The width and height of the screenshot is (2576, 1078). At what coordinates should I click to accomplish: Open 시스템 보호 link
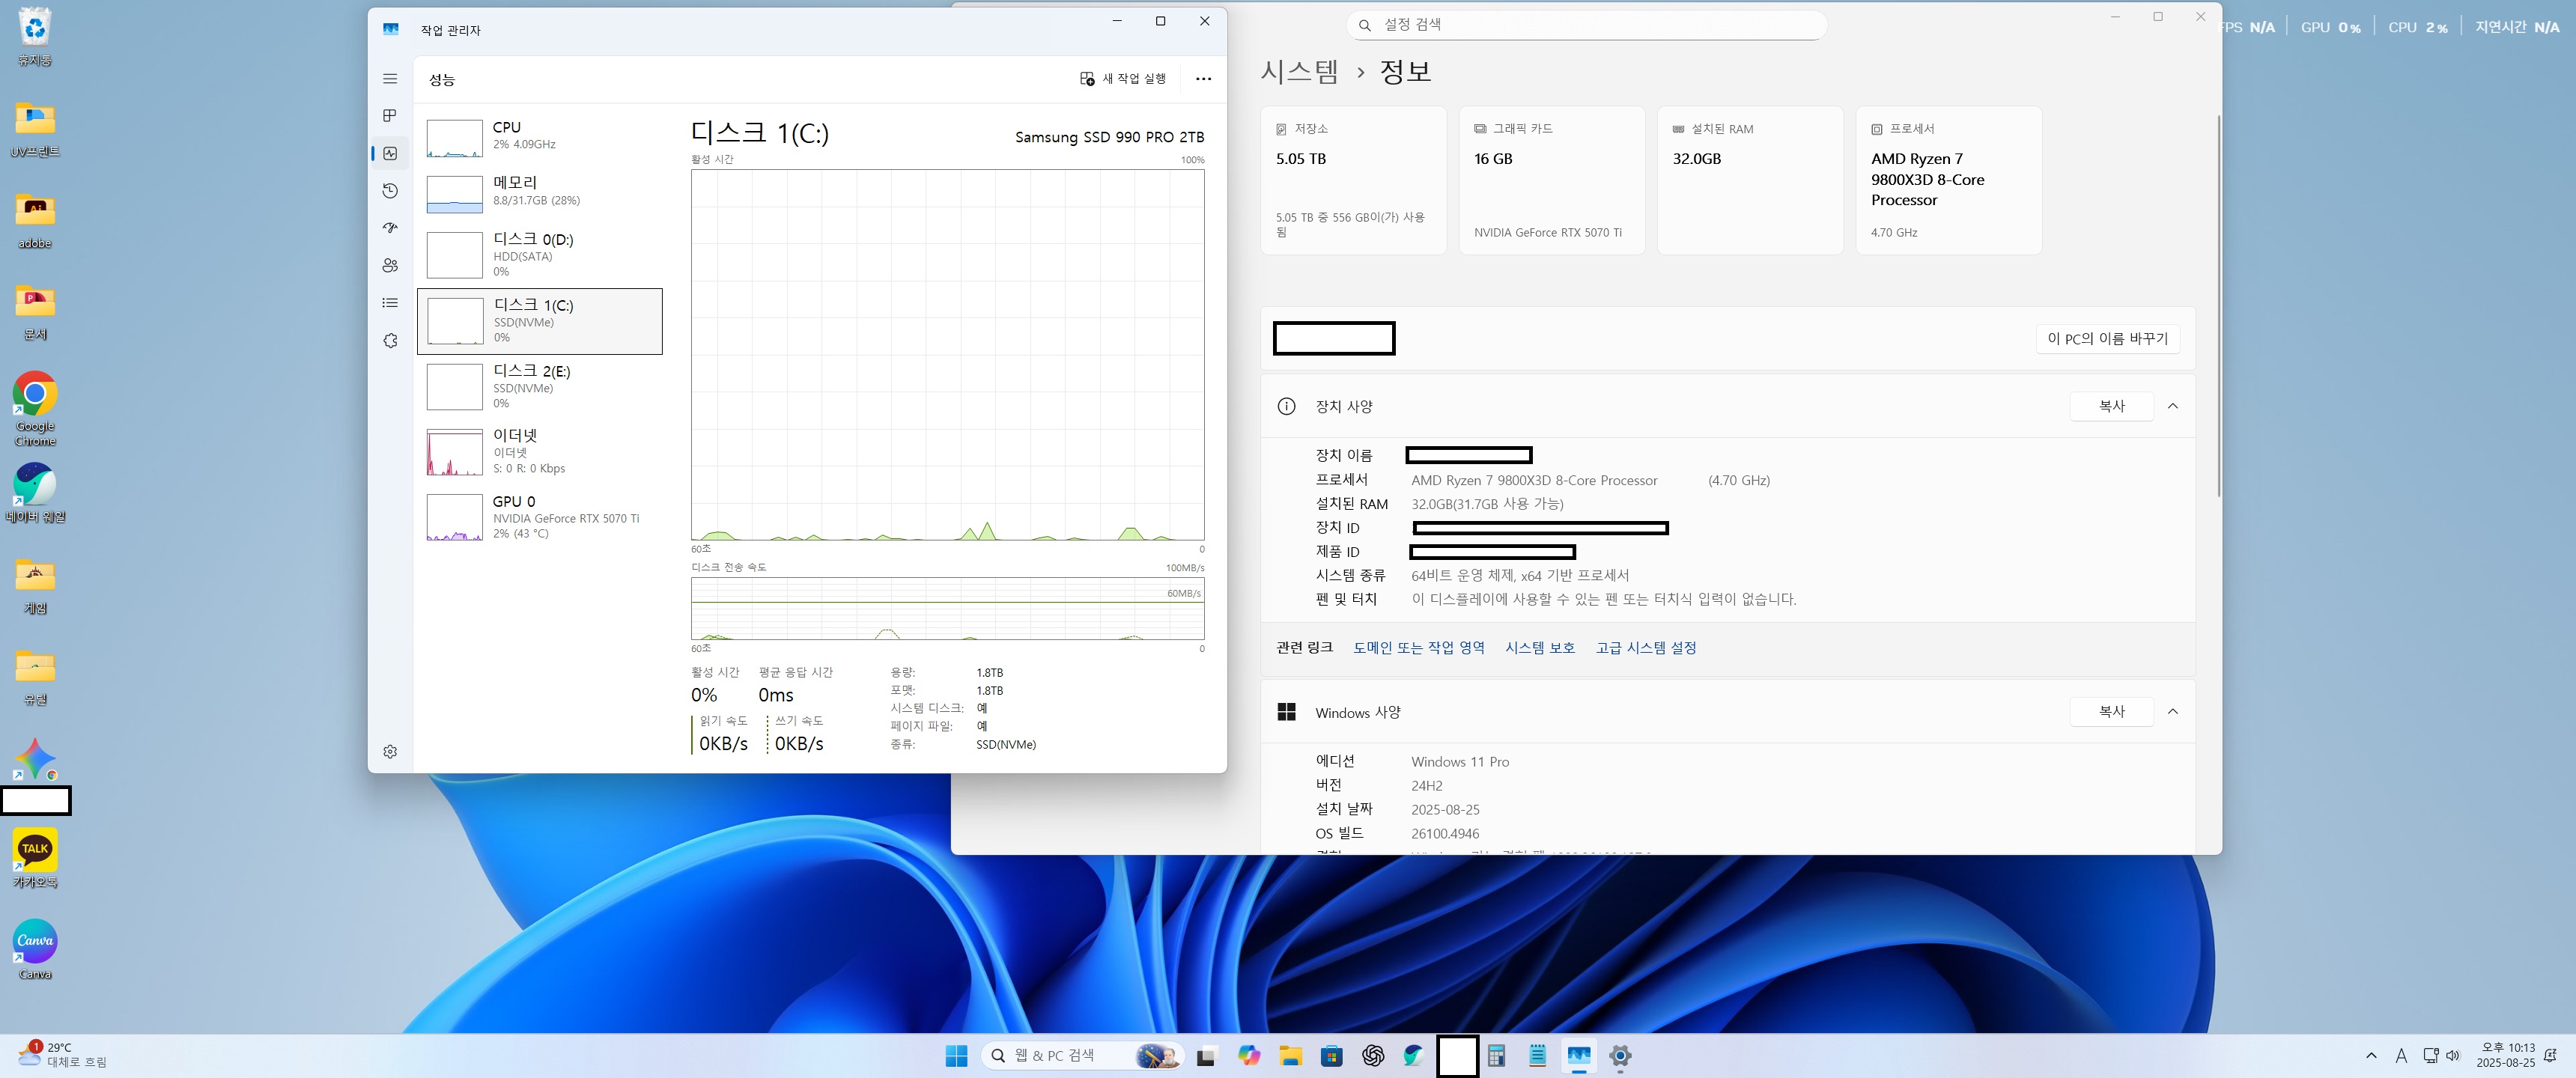[1539, 648]
